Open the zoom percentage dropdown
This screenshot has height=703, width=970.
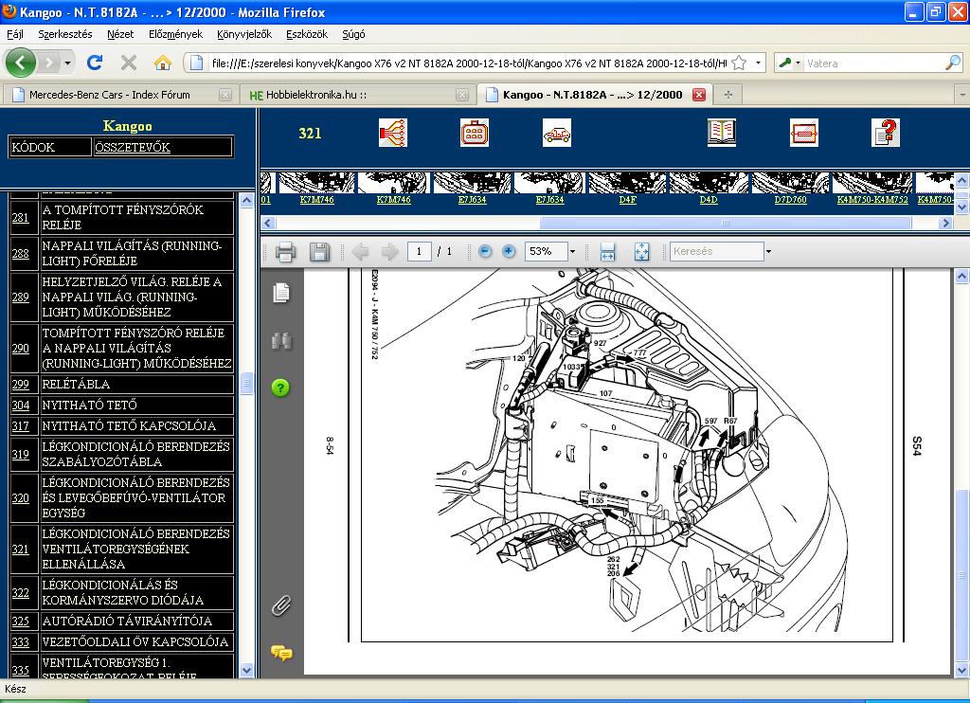coord(572,252)
